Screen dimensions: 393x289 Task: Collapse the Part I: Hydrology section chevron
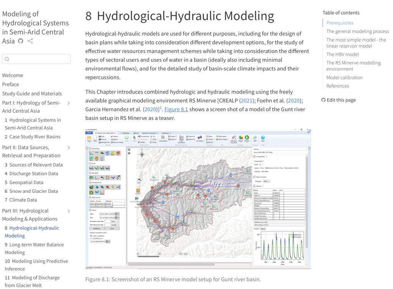point(68,103)
